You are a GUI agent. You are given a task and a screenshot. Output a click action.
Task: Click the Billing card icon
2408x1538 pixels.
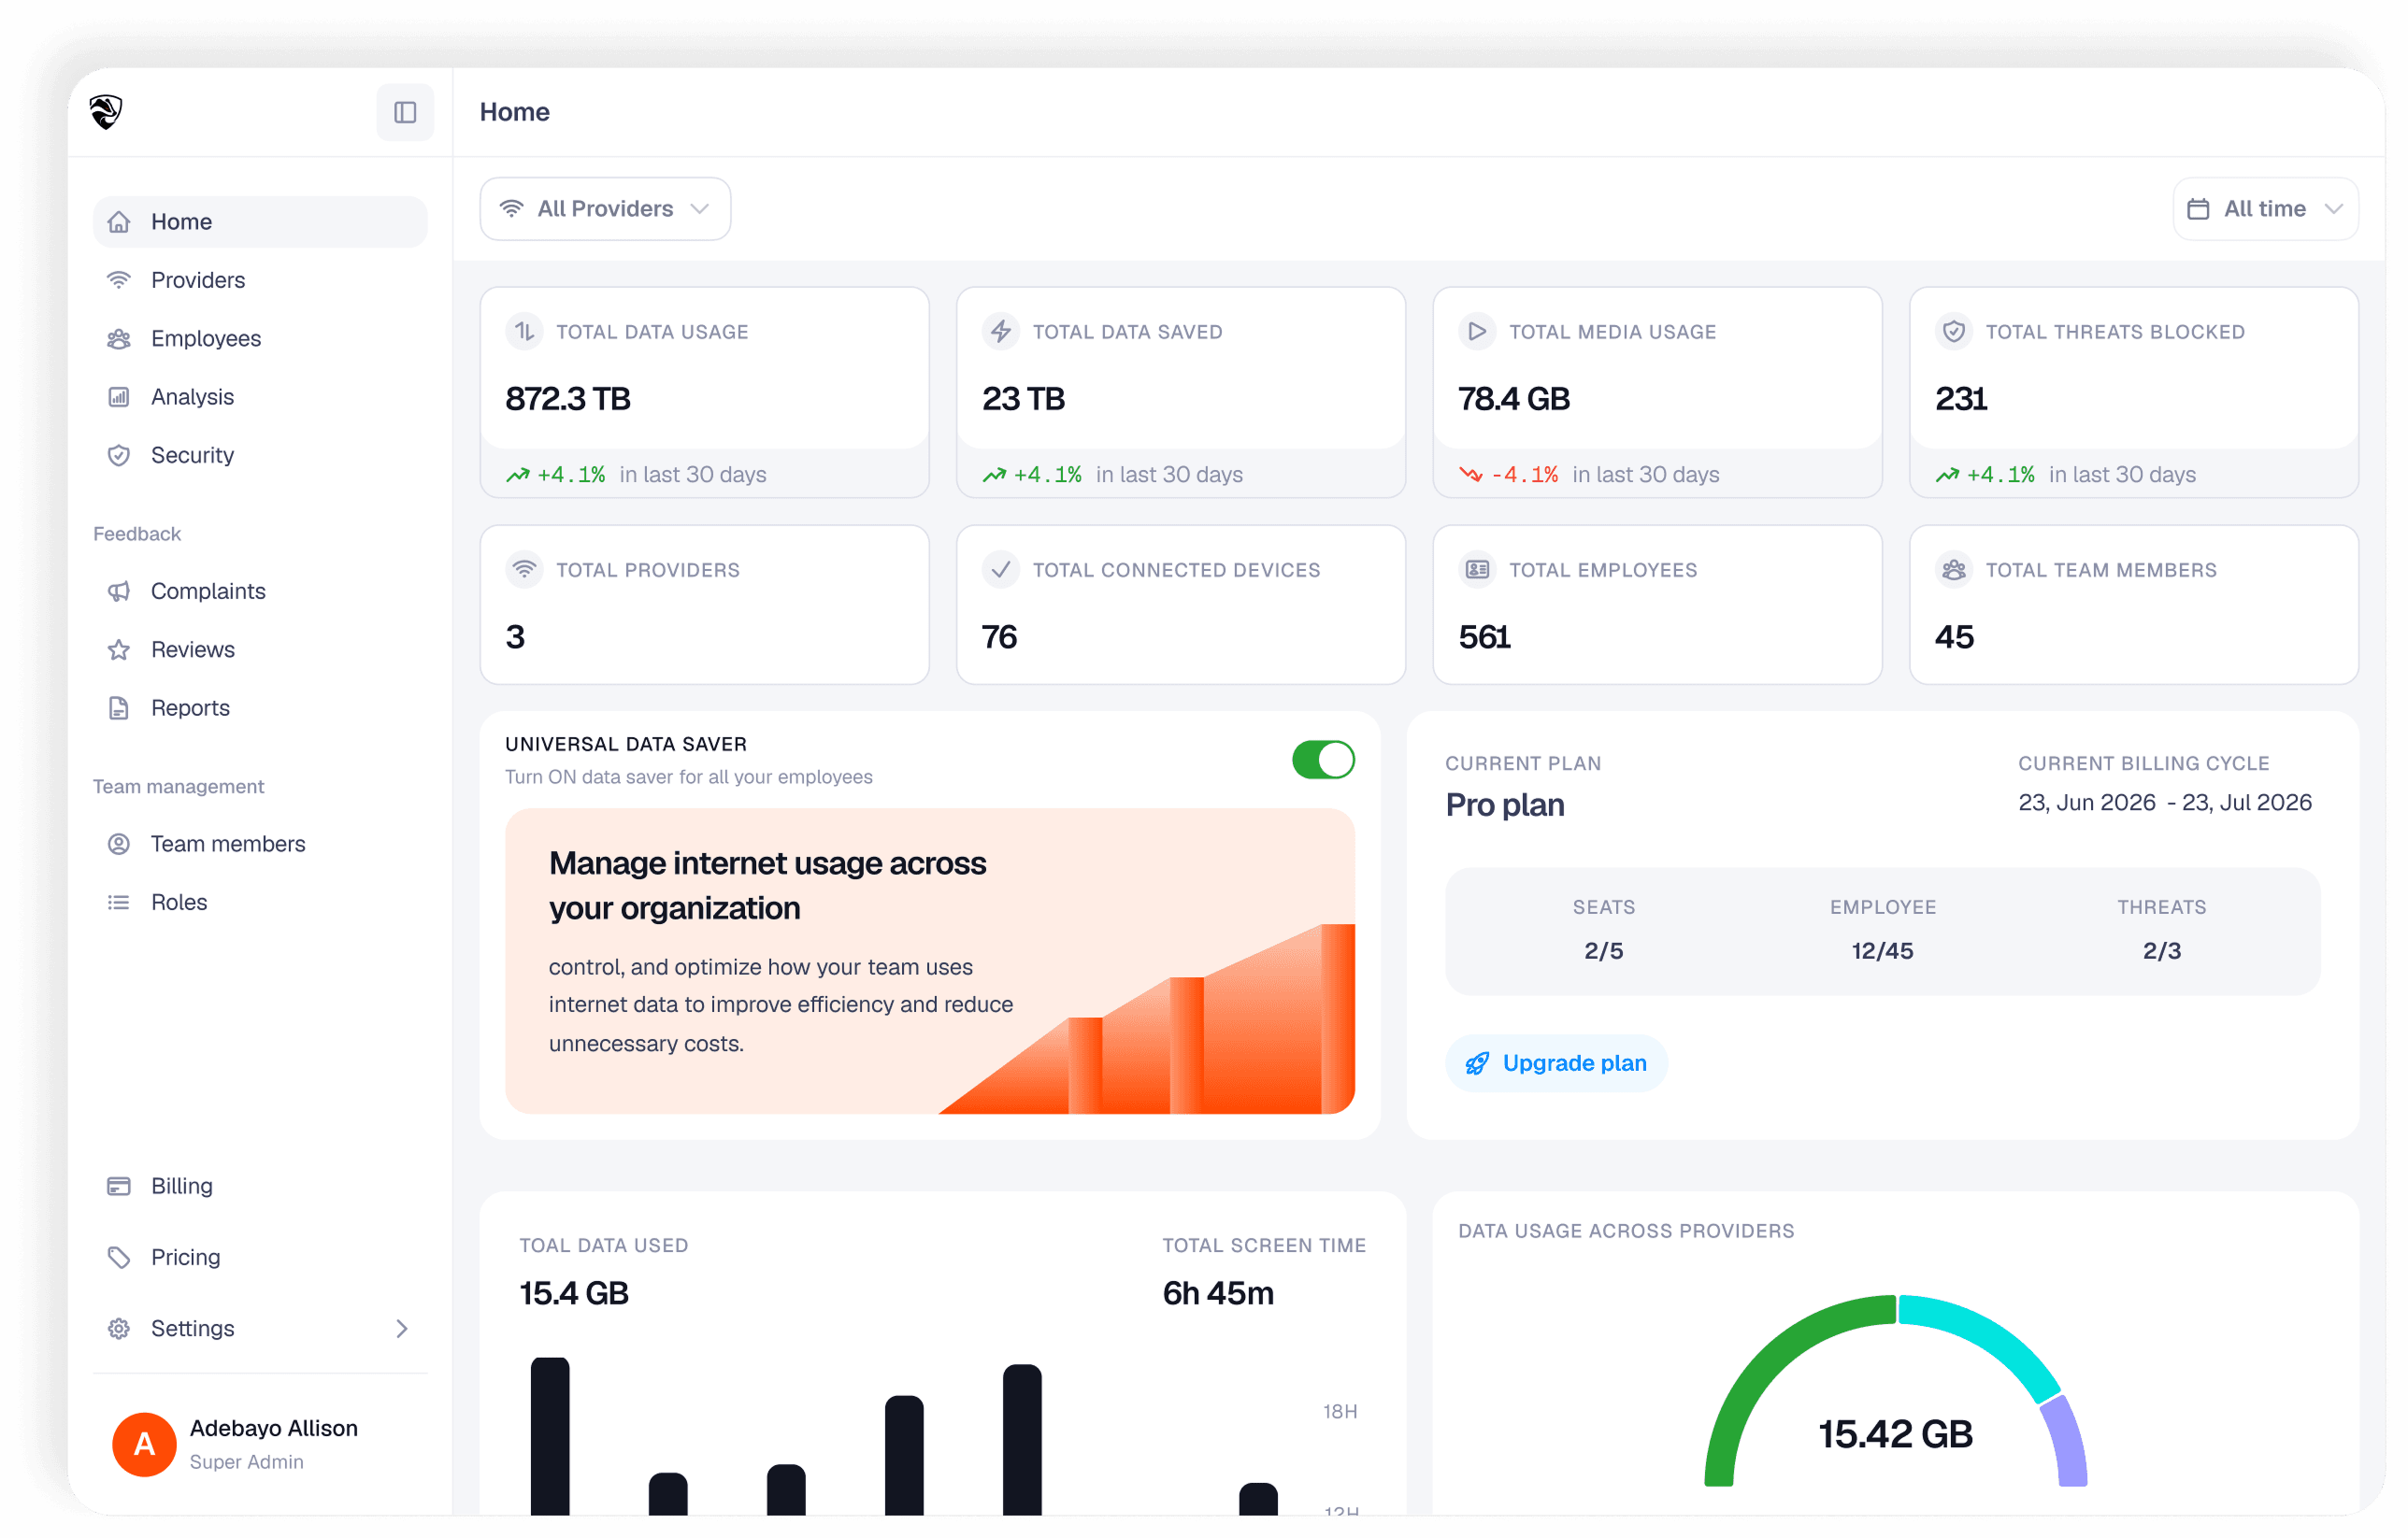point(119,1187)
